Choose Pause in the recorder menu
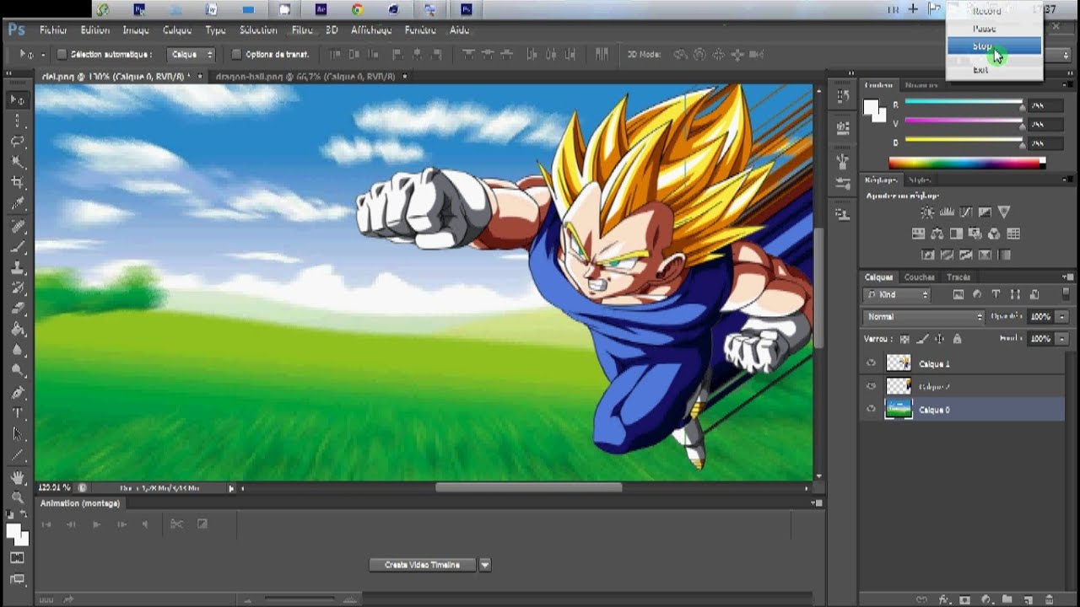The height and width of the screenshot is (607, 1080). [x=984, y=29]
